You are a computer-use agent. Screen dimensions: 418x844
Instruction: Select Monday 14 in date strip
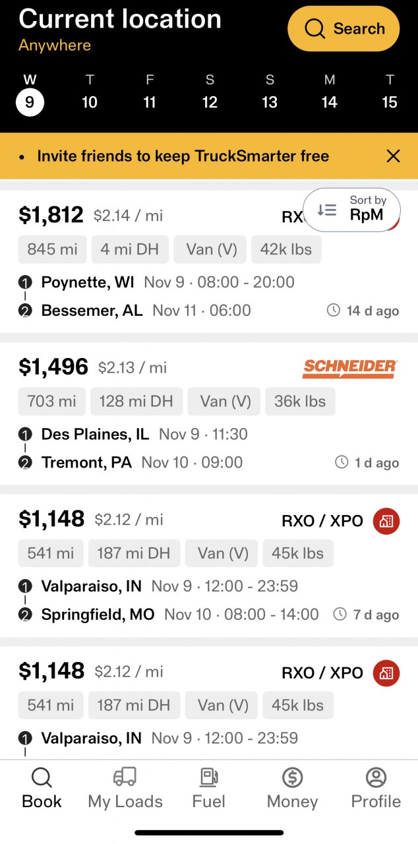click(330, 94)
